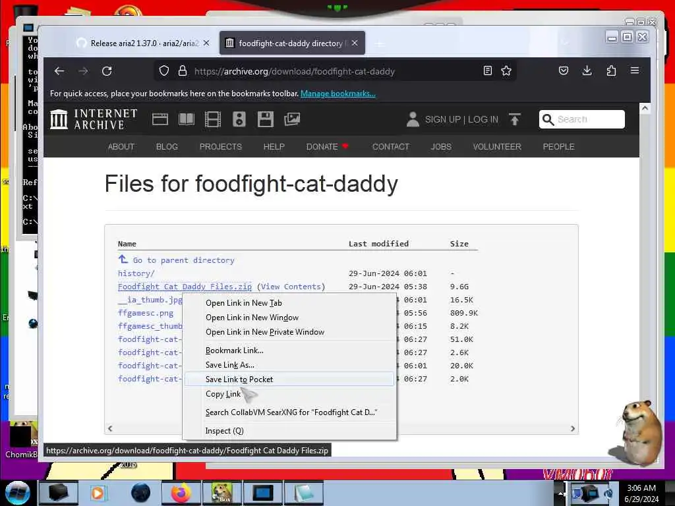Screen dimensions: 675x506
Task: Open the PEOPLE navigation link
Action: 558,147
